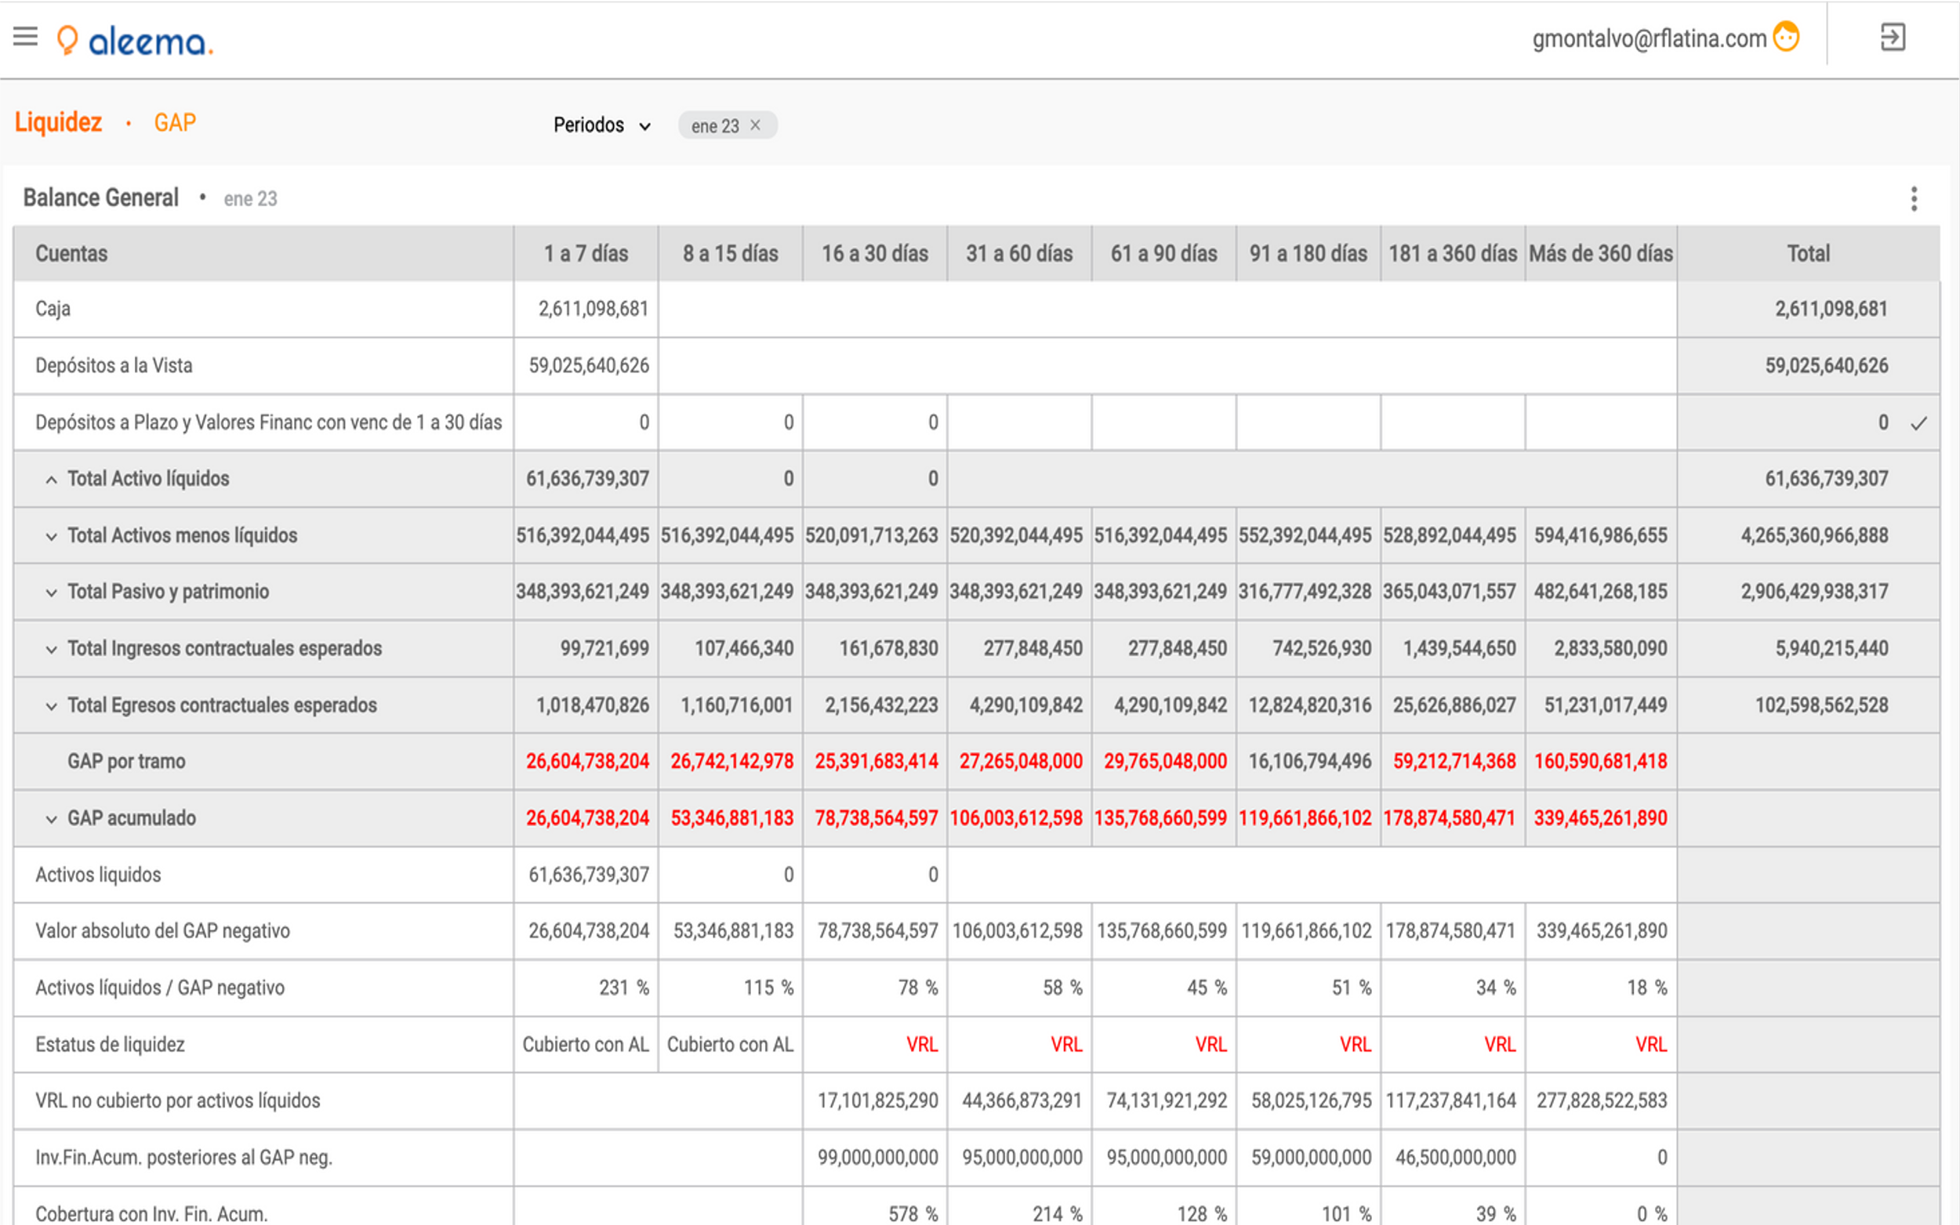
Task: Expand Total Egresos contractuales esperados row
Action: tap(51, 705)
